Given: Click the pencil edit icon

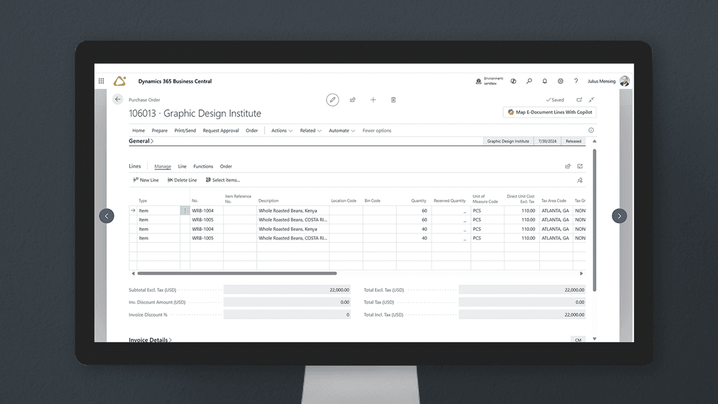Looking at the screenshot, I should [x=332, y=100].
